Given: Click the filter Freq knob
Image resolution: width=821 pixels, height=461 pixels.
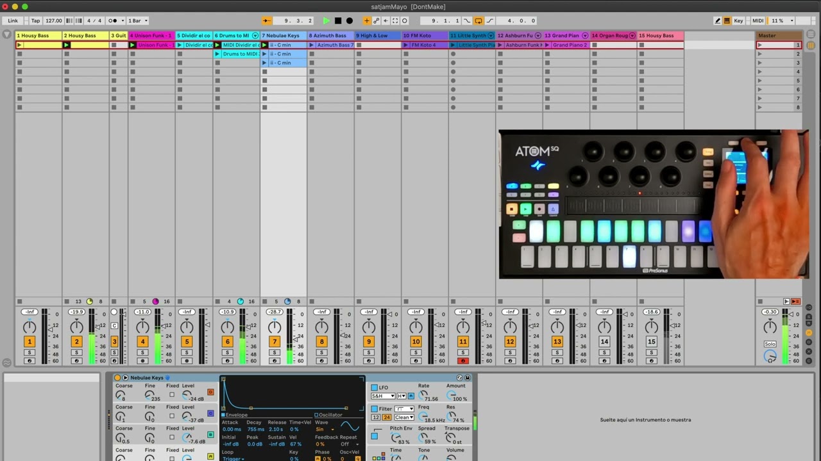Looking at the screenshot, I should click(x=423, y=416).
